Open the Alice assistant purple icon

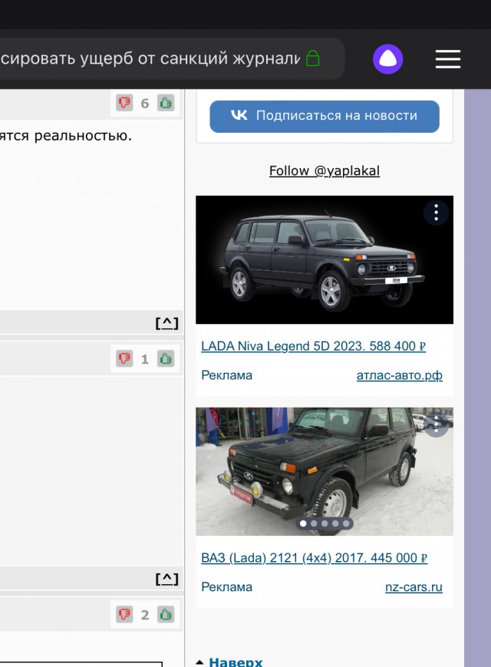(x=387, y=59)
